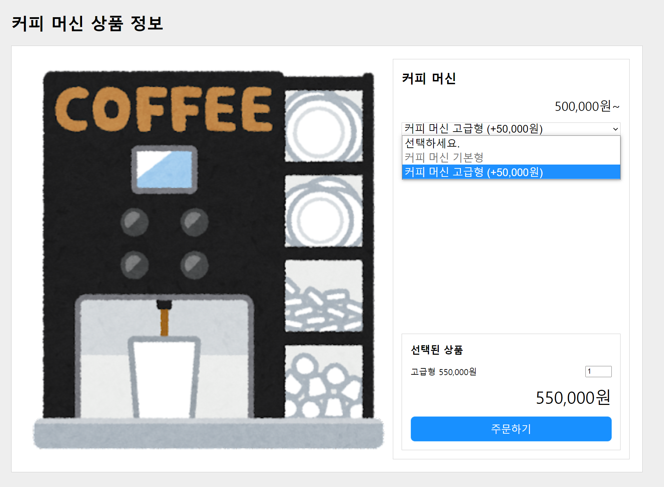The image size is (664, 487).
Task: Click the stirrer sticks compartment in image
Action: click(x=323, y=296)
